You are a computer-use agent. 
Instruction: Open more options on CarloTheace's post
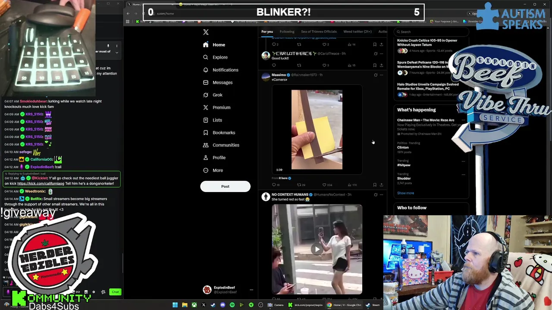tap(381, 54)
